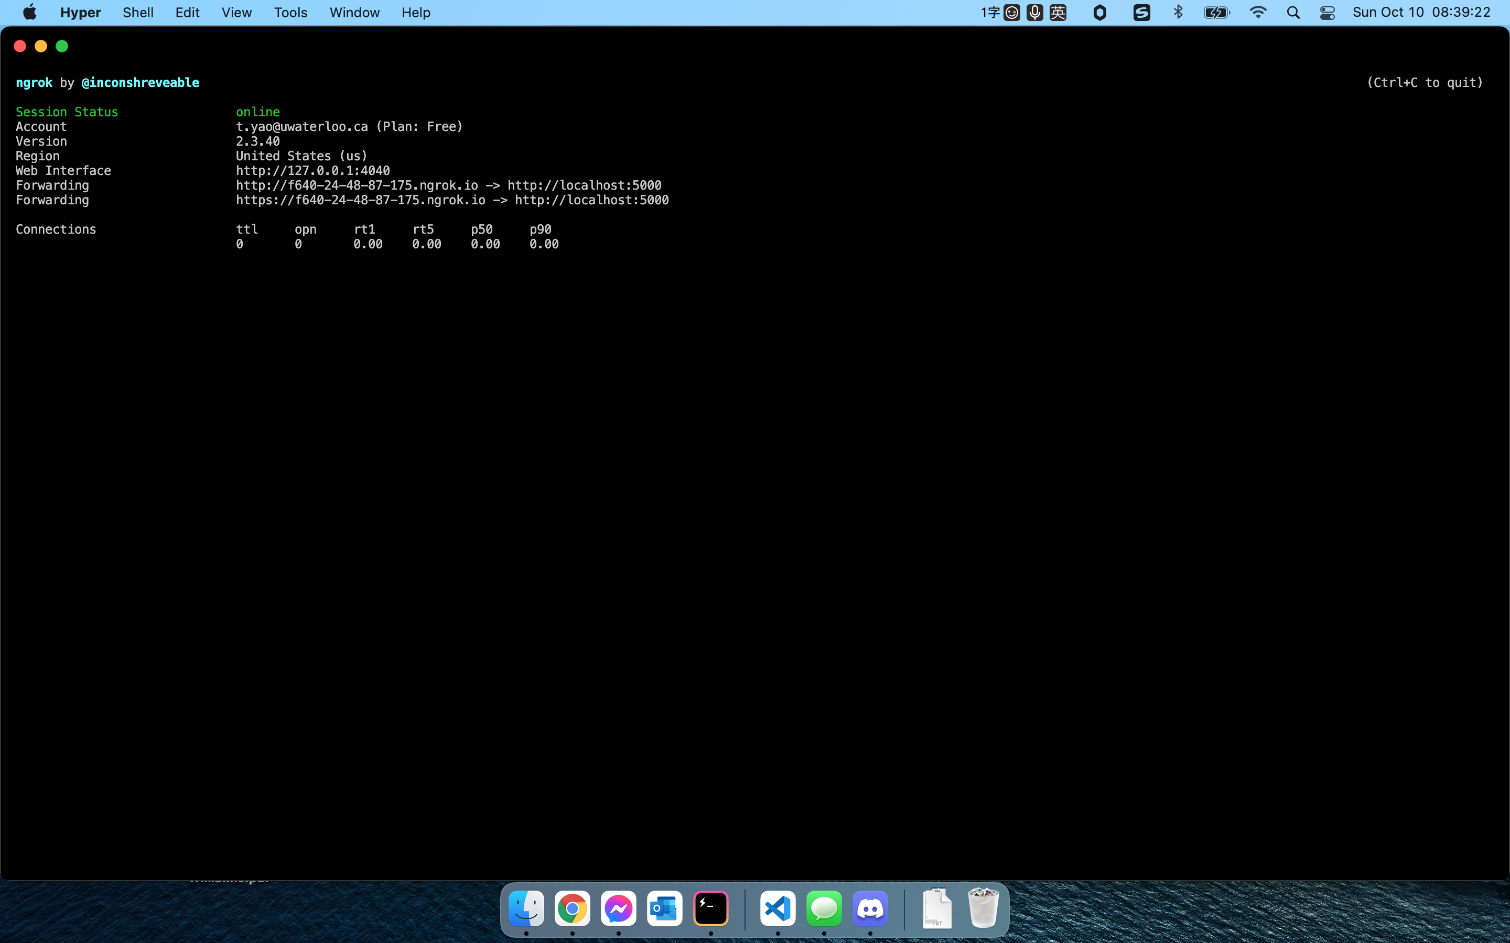The image size is (1510, 943).
Task: Open the input source switcher menu
Action: (1058, 13)
